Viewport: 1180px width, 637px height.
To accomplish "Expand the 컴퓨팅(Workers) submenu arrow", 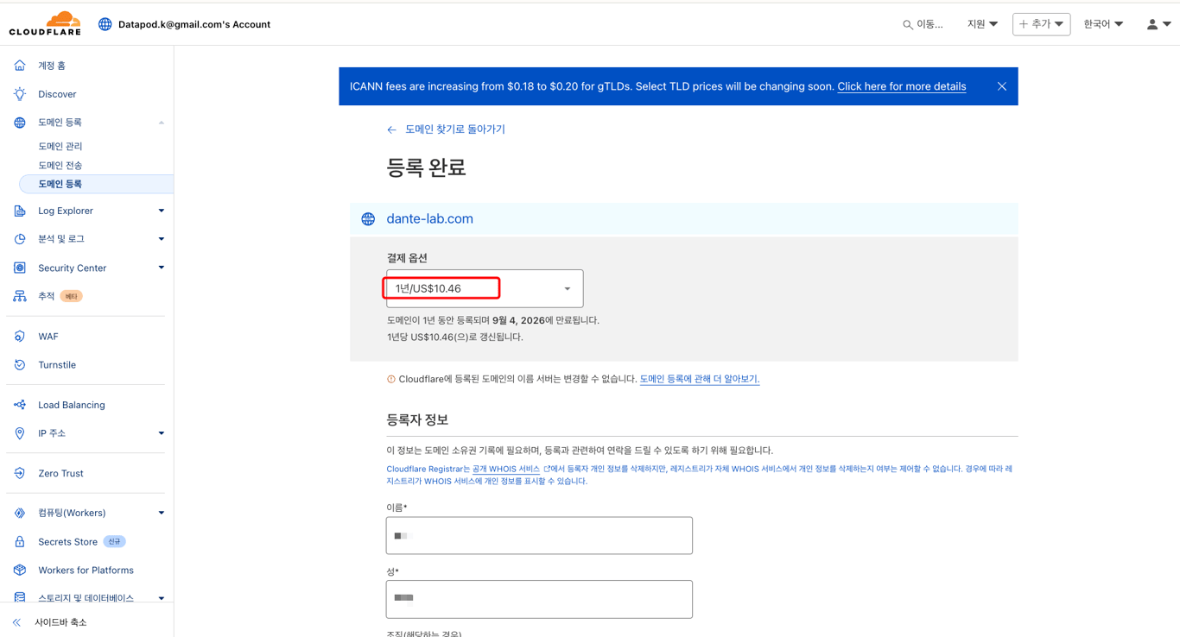I will (x=162, y=513).
